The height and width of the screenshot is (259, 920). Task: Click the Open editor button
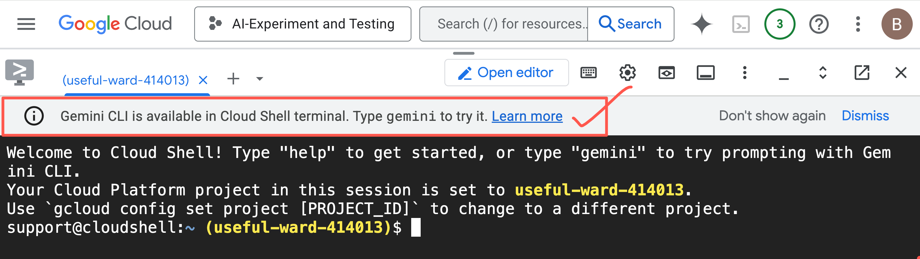506,73
